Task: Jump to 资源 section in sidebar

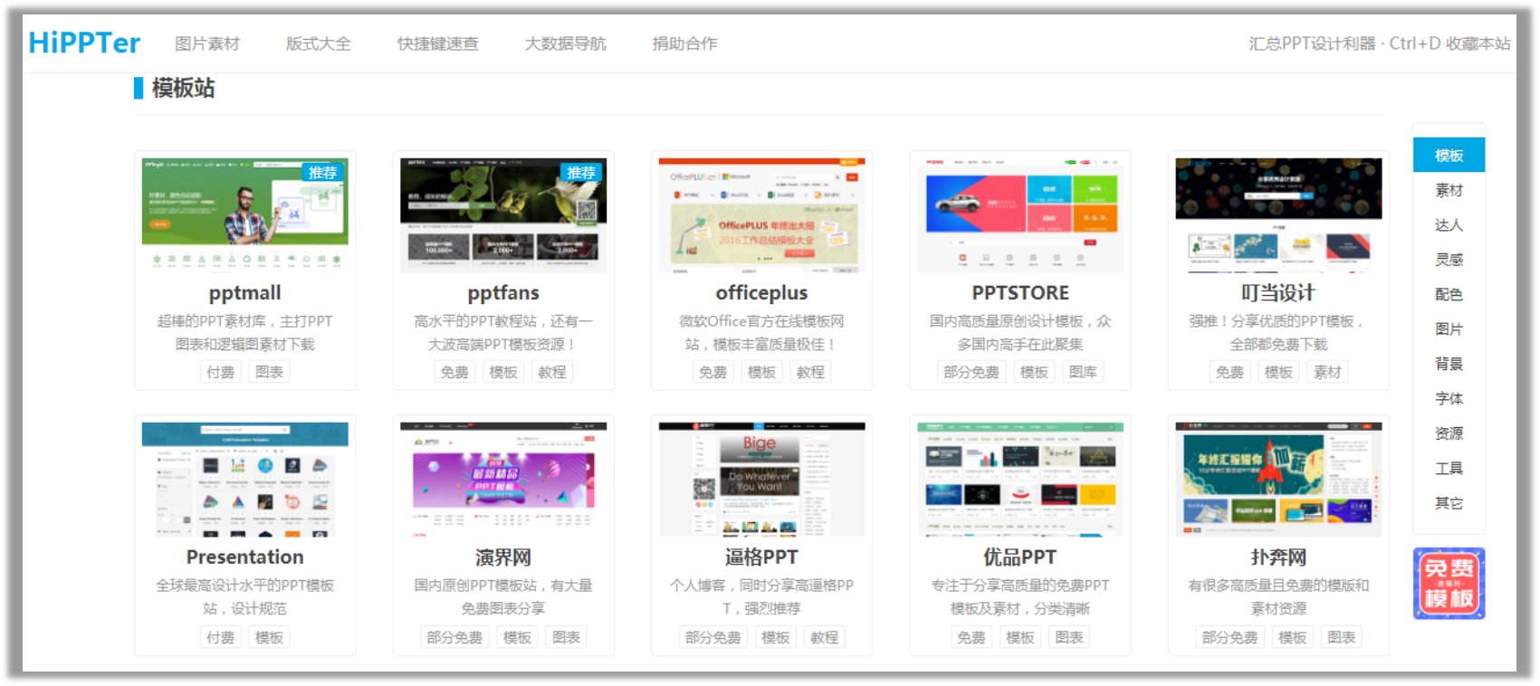Action: (x=1449, y=434)
